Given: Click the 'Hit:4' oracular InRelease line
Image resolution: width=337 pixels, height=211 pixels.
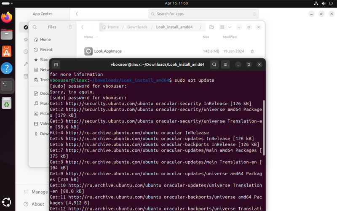Looking at the screenshot, I should click(129, 133).
